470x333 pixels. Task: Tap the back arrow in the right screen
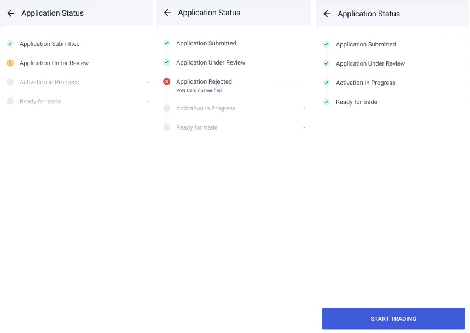pyautogui.click(x=327, y=14)
